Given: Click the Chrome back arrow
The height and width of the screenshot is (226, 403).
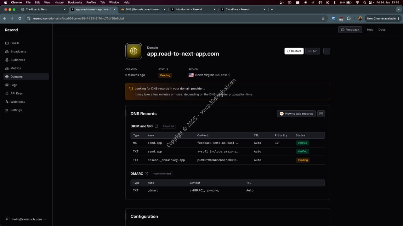Looking at the screenshot, I should point(5,19).
